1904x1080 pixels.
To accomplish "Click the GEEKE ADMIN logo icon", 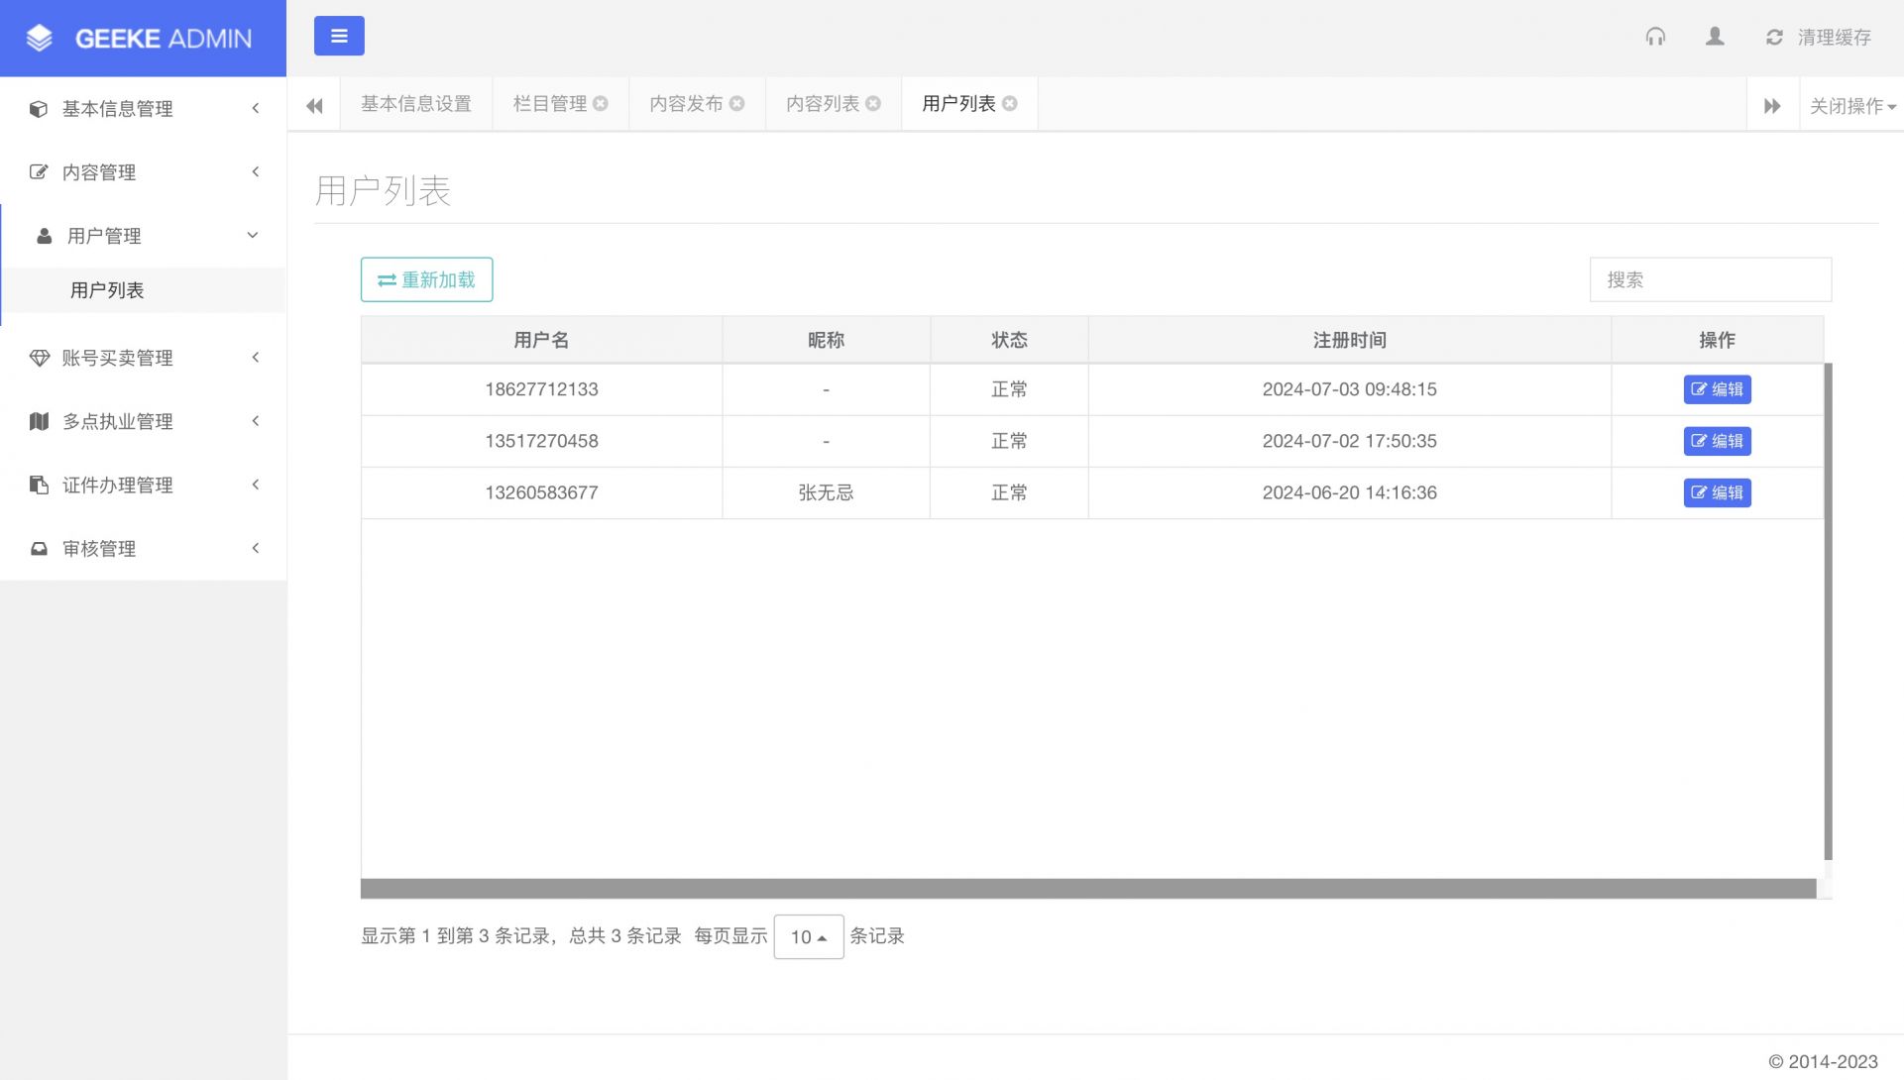I will click(x=40, y=39).
